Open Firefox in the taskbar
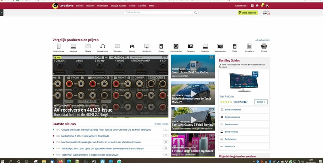Image resolution: width=323 pixels, height=163 pixels. (61, 161)
